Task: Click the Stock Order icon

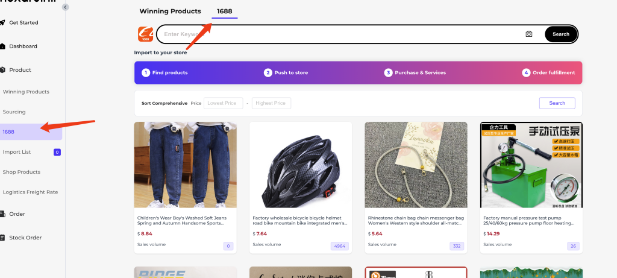Action: click(3, 238)
